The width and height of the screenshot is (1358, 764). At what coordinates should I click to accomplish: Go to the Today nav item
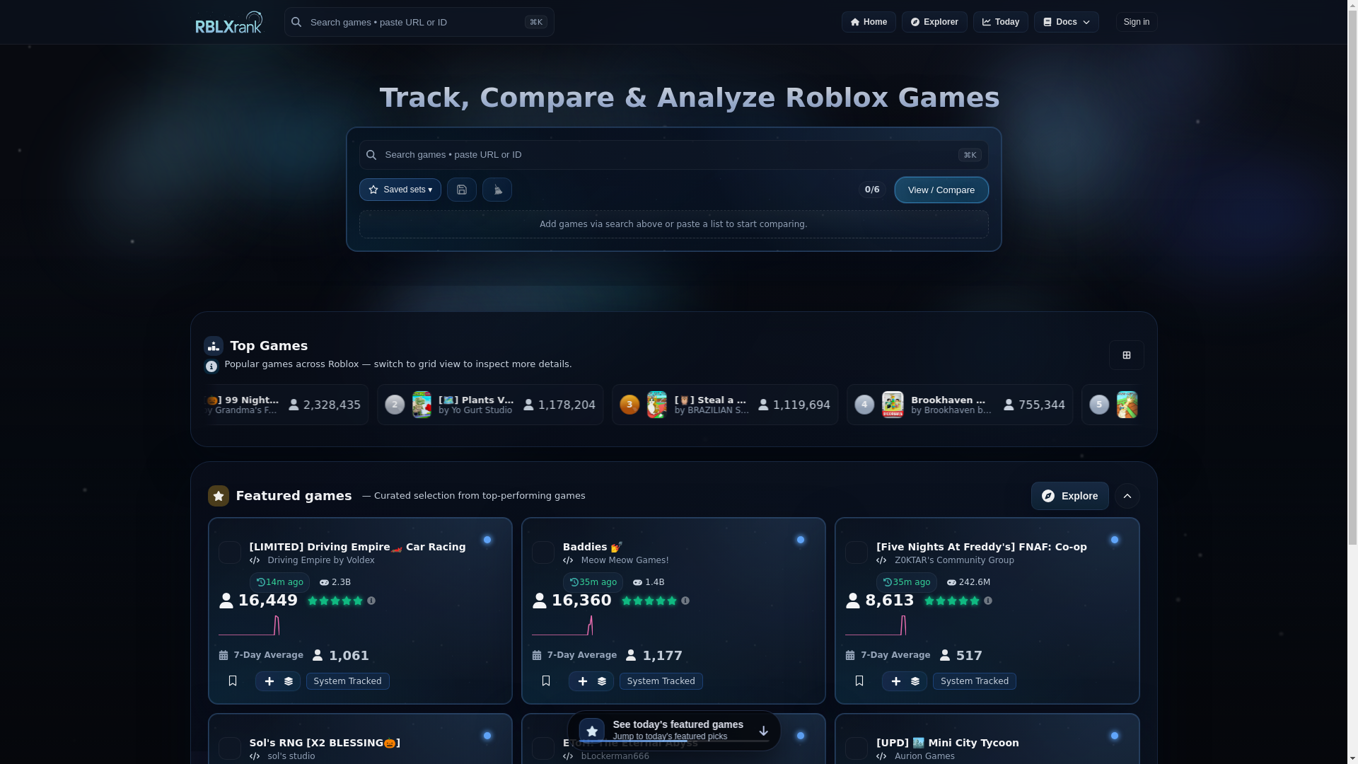point(1000,22)
